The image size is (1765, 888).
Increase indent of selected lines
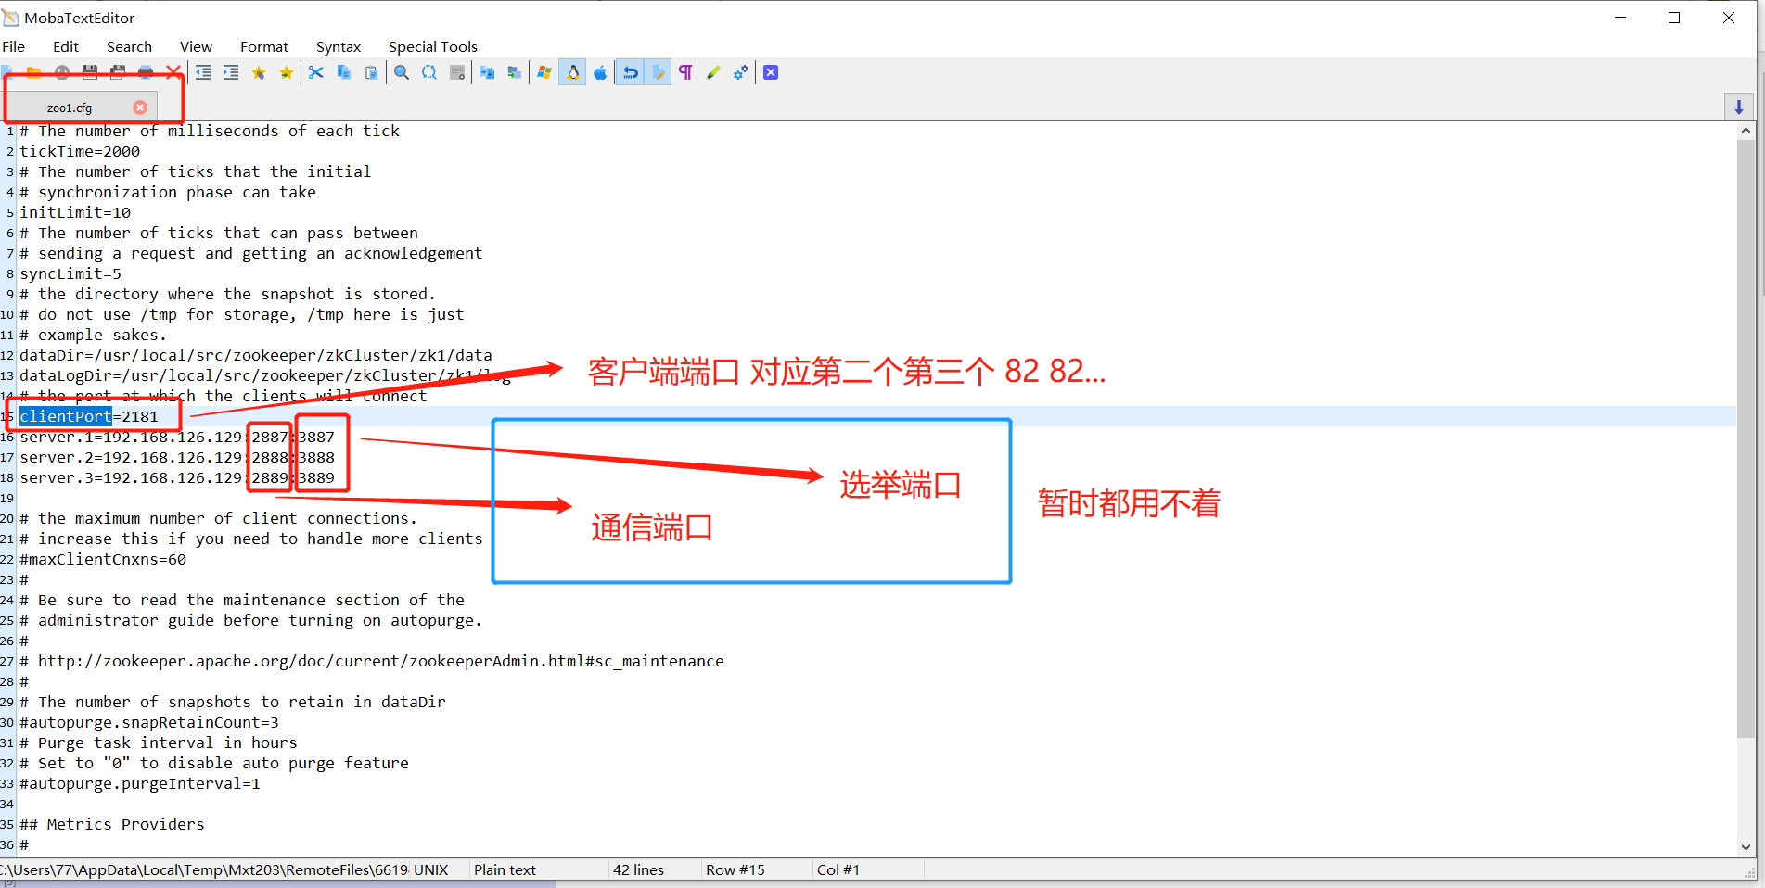point(231,72)
